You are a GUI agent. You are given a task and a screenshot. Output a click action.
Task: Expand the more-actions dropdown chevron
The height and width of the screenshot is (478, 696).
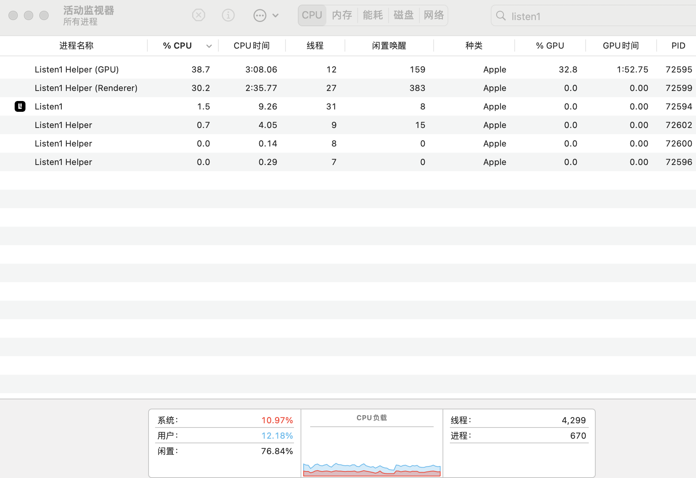click(x=275, y=15)
